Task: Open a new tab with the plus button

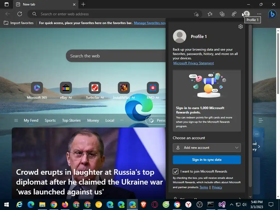Action: (x=83, y=4)
